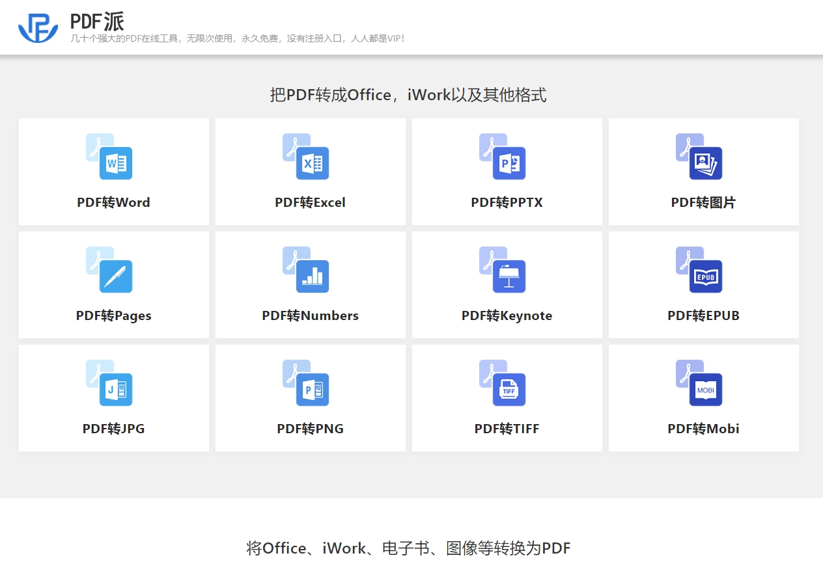Image resolution: width=823 pixels, height=575 pixels.
Task: Click the PDF派 site logo
Action: point(37,27)
